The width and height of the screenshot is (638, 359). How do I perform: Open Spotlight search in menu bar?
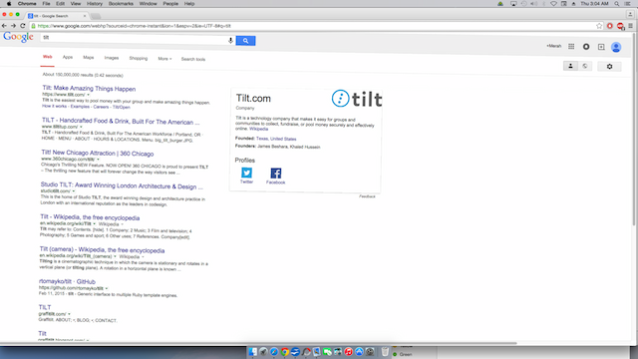tap(617, 4)
